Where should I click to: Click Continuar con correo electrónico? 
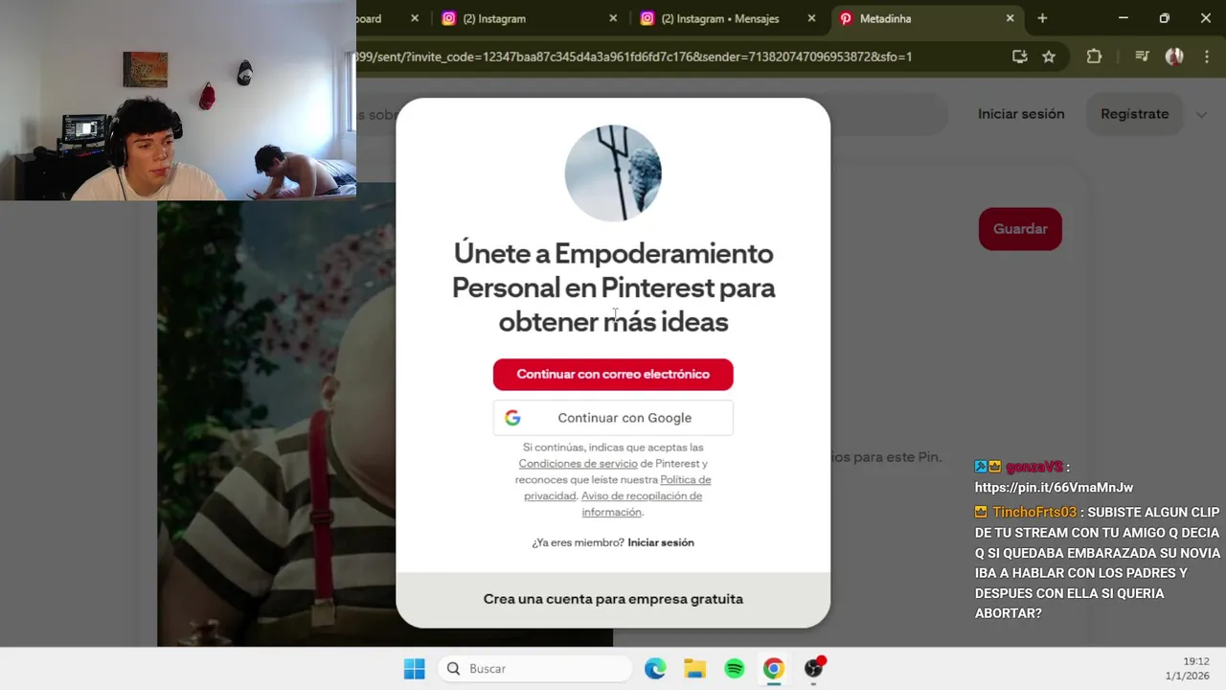613,374
